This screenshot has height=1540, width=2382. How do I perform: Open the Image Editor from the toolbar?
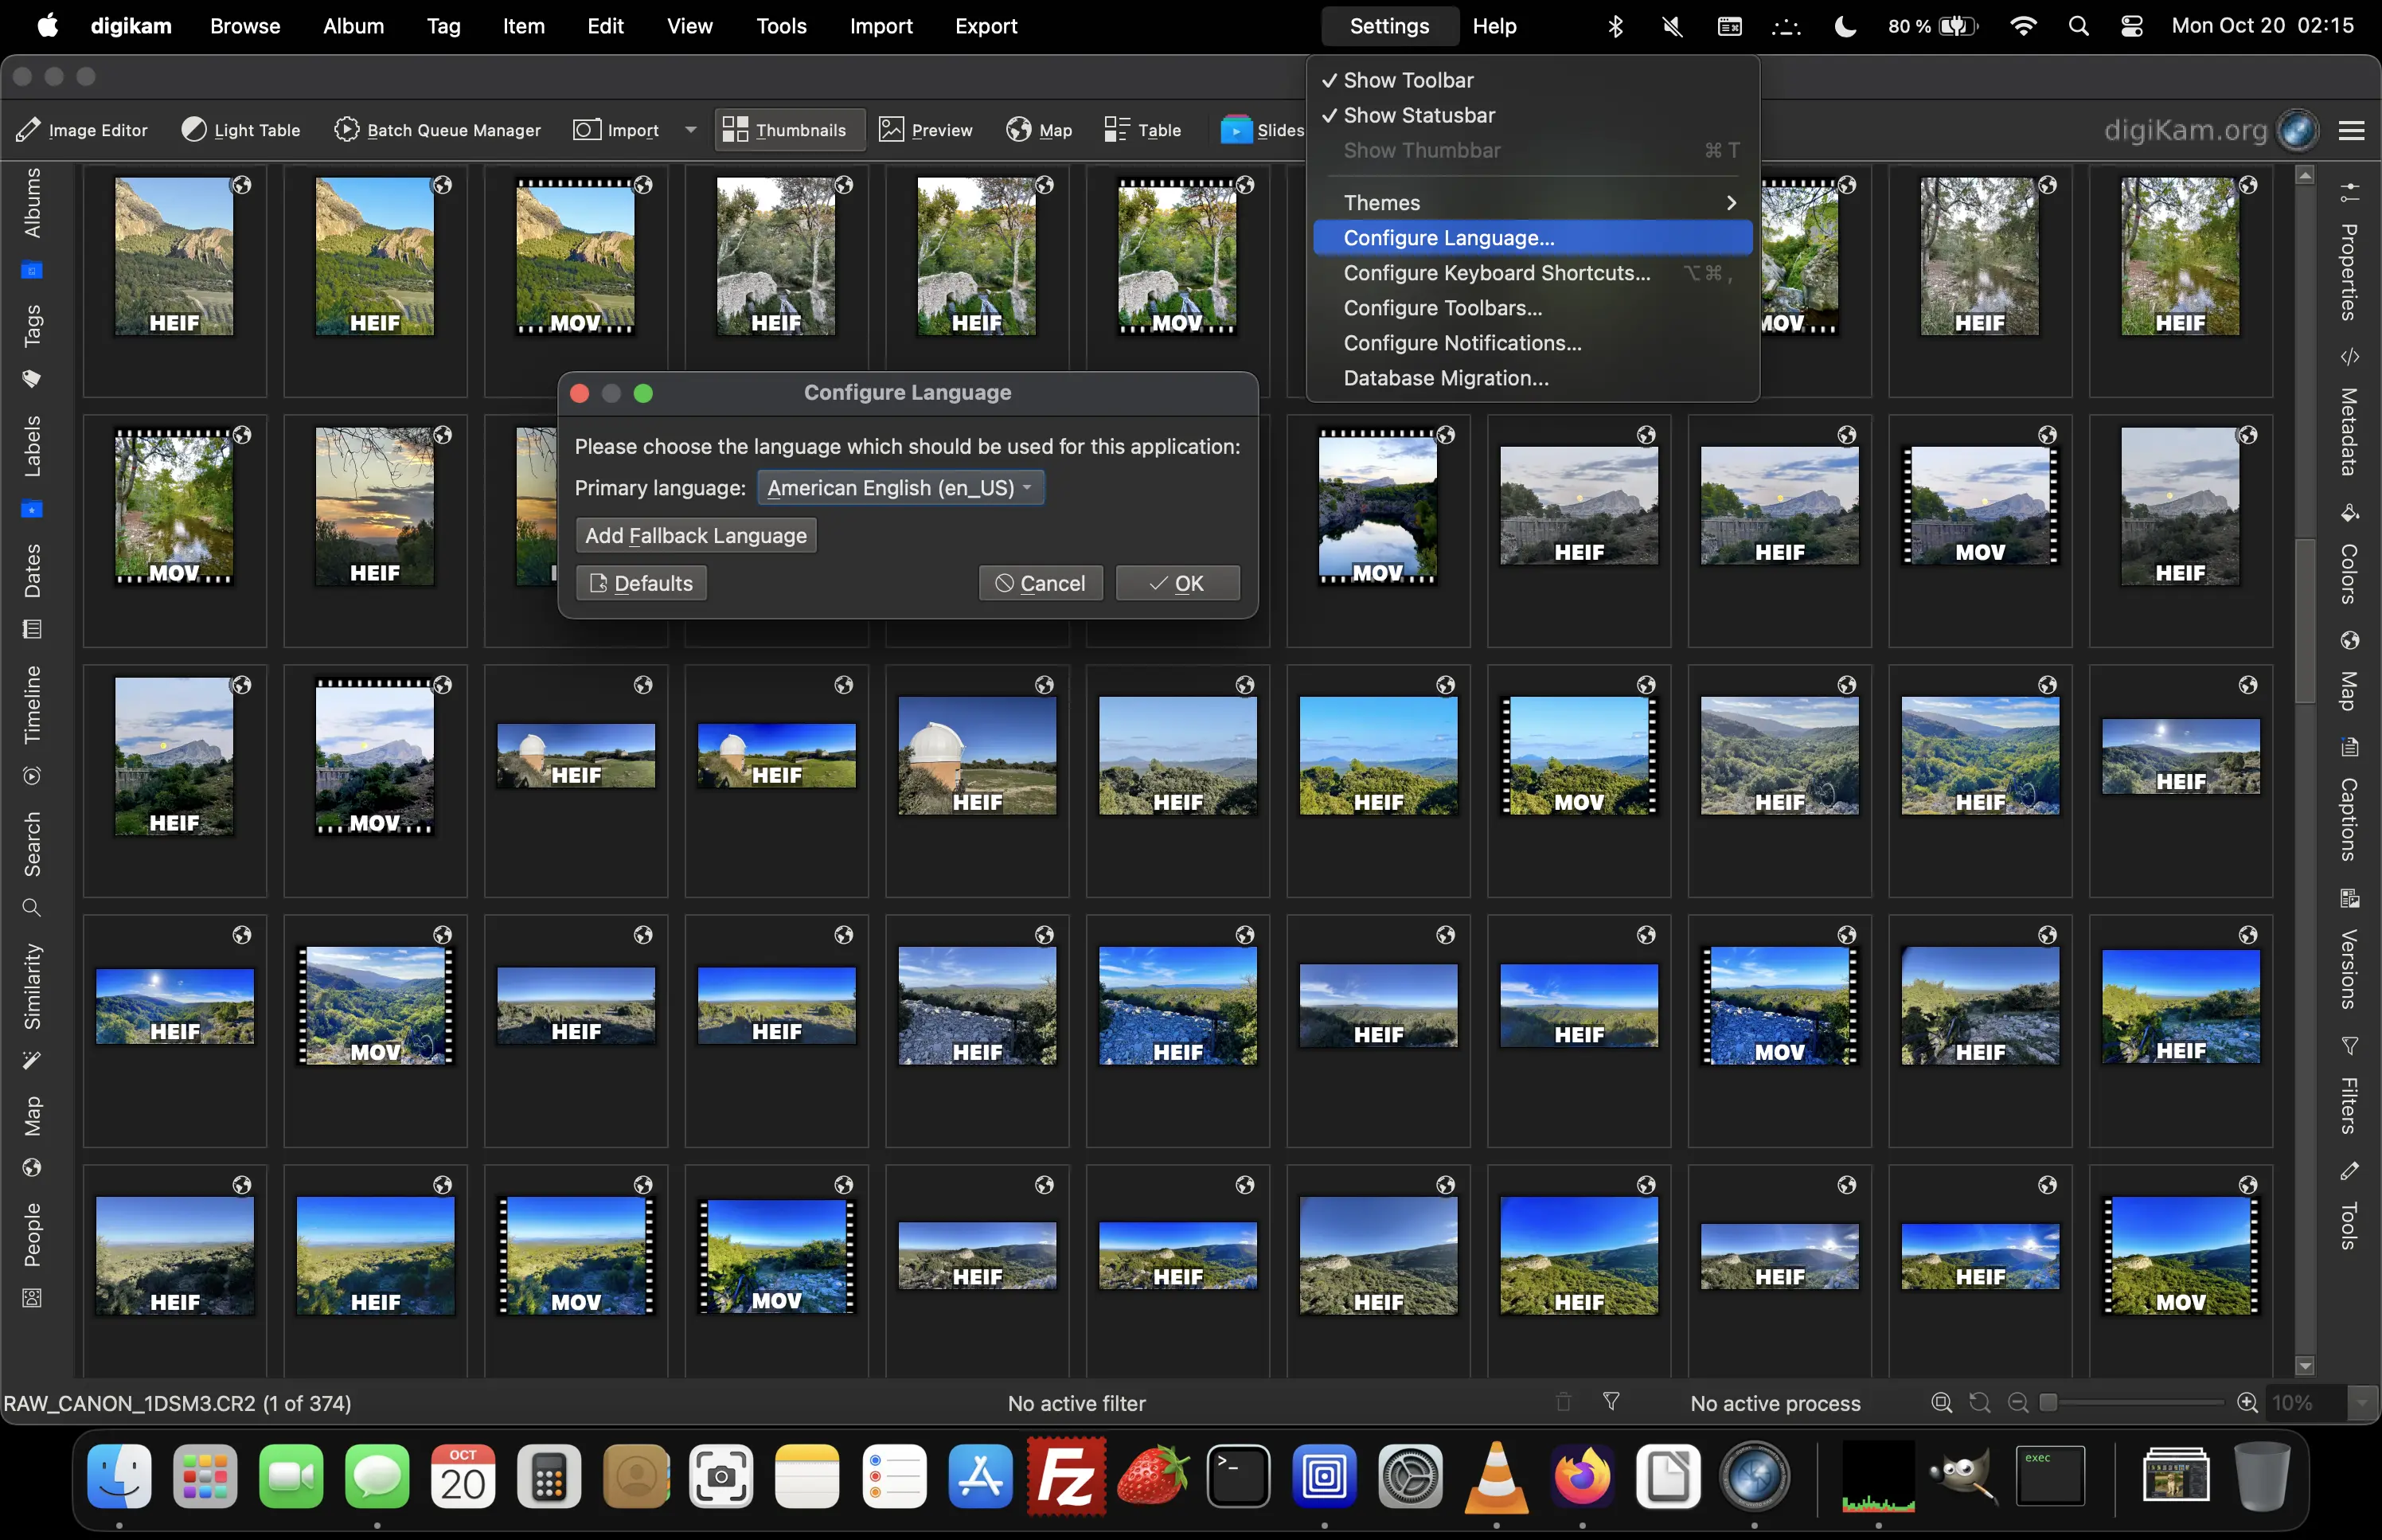(x=83, y=129)
